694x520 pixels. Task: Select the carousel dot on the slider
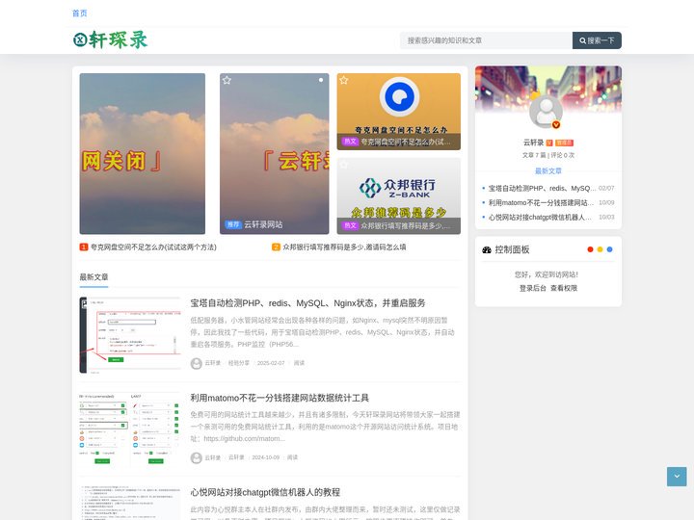[321, 80]
